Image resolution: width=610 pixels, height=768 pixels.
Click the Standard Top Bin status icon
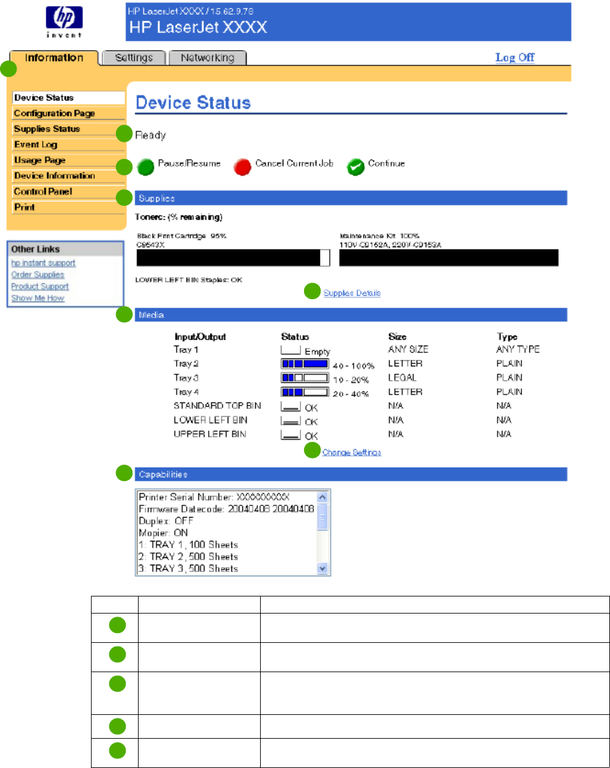(291, 407)
